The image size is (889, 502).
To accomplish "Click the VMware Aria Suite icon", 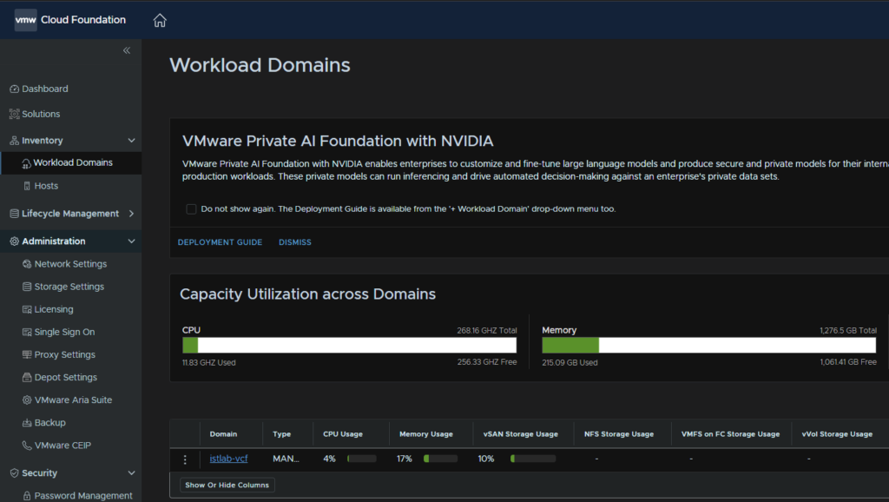I will 27,400.
